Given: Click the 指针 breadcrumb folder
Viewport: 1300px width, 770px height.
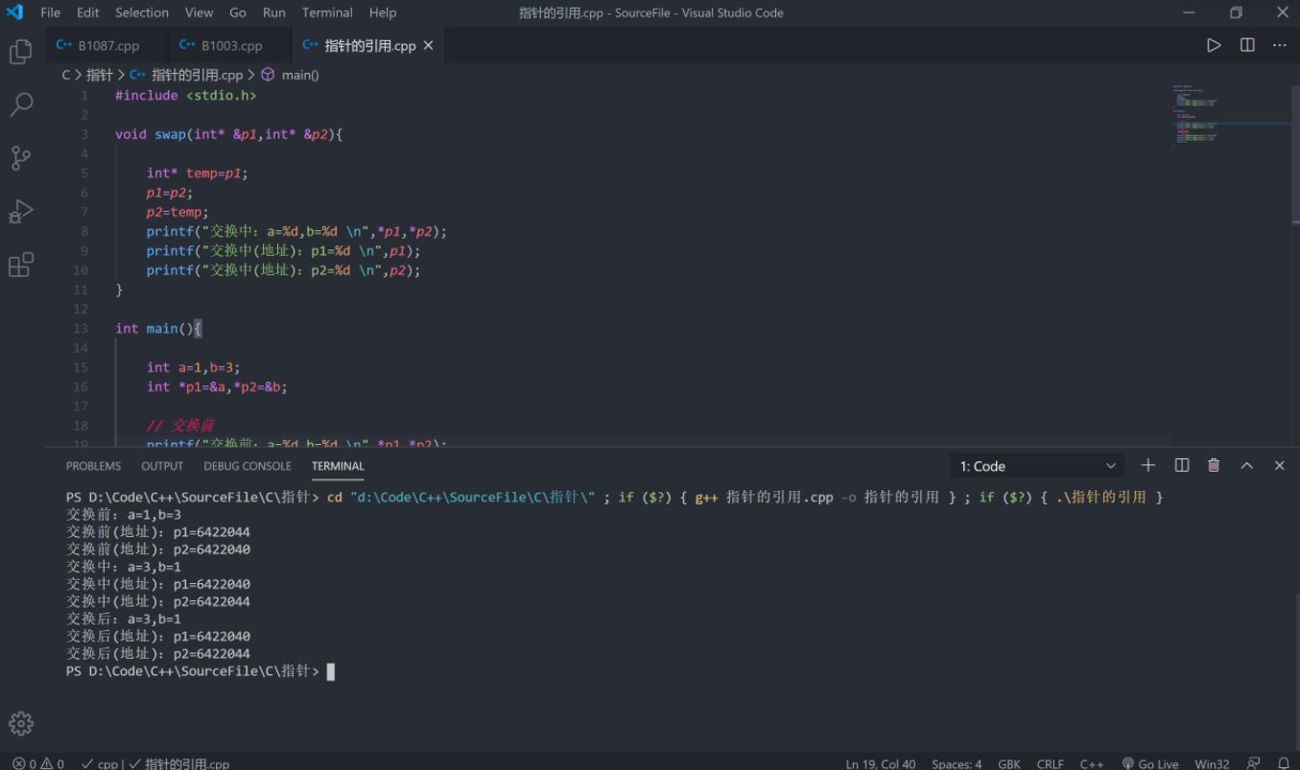Looking at the screenshot, I should coord(100,75).
